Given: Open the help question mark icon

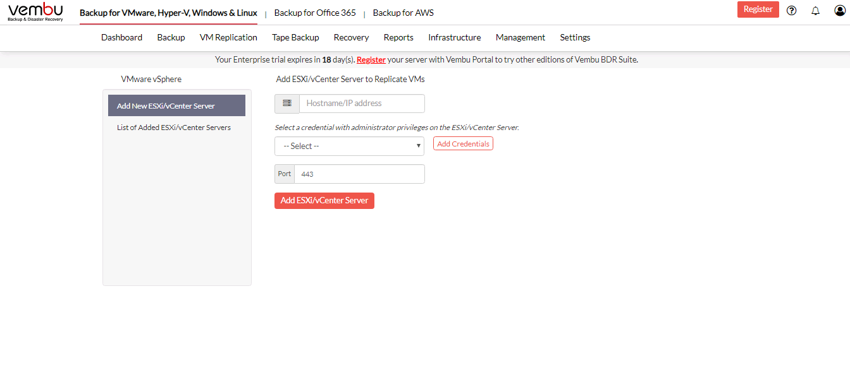Looking at the screenshot, I should click(791, 11).
